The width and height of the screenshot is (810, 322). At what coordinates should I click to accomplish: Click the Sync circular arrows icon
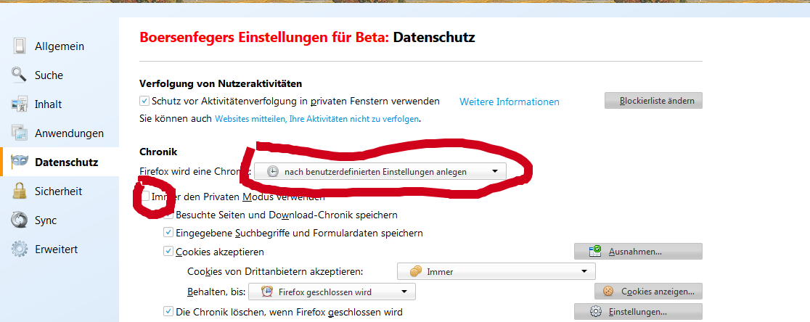(x=19, y=220)
